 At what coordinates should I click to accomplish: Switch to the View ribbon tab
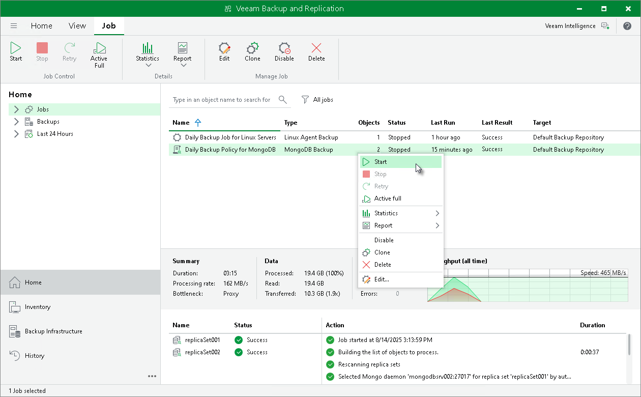[x=77, y=25]
